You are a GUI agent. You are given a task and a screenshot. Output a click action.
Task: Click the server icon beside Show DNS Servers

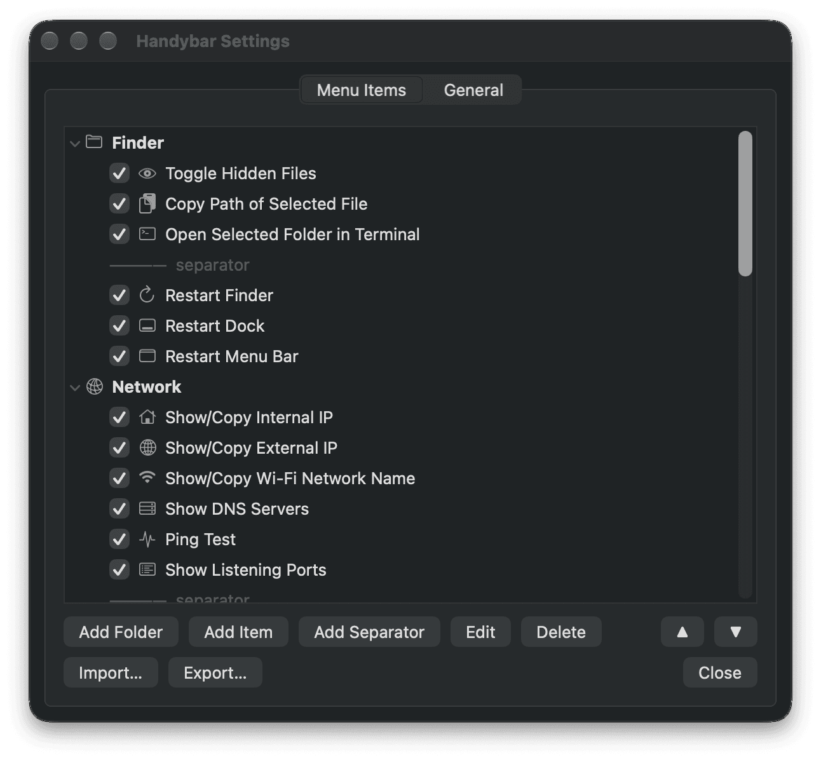(x=147, y=508)
